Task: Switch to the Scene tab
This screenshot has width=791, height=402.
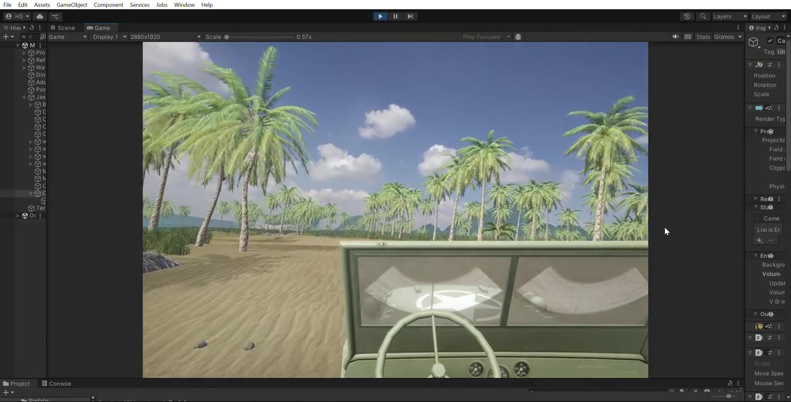Action: [x=62, y=28]
